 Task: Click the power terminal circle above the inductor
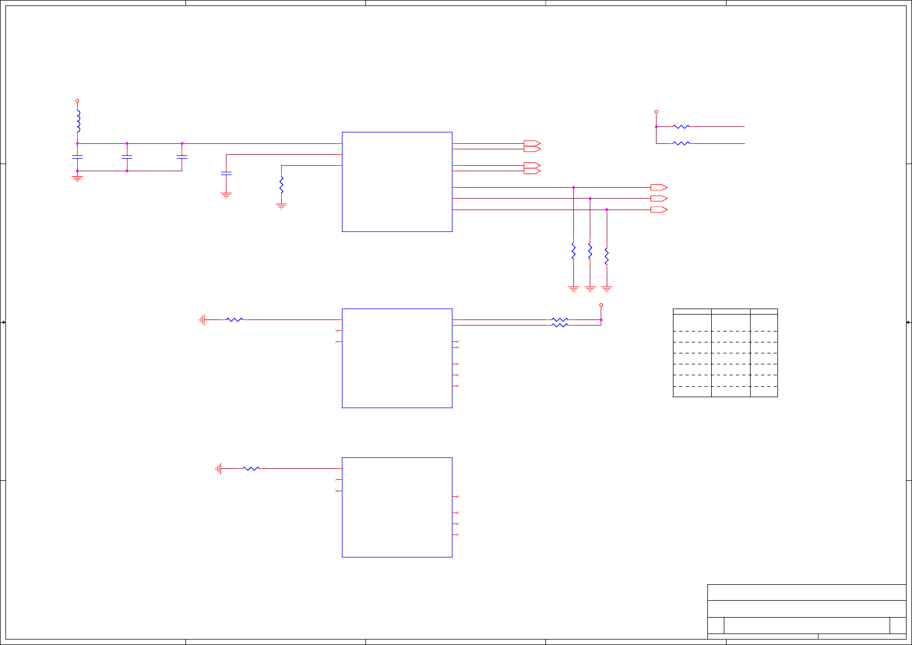[x=77, y=101]
